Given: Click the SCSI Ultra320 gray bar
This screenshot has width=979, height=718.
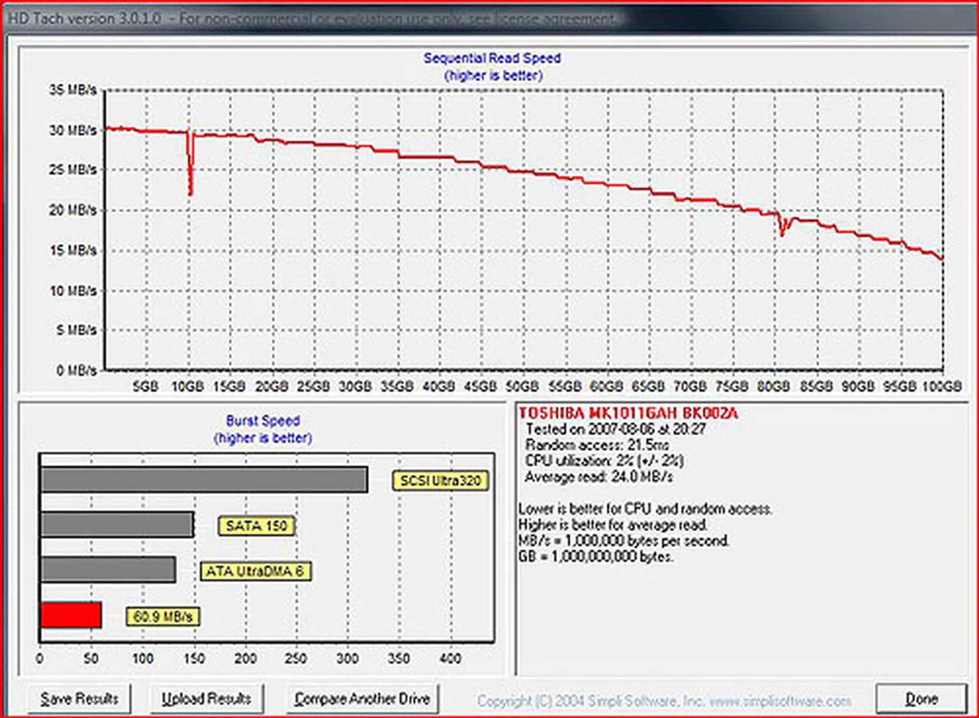Looking at the screenshot, I should click(204, 478).
